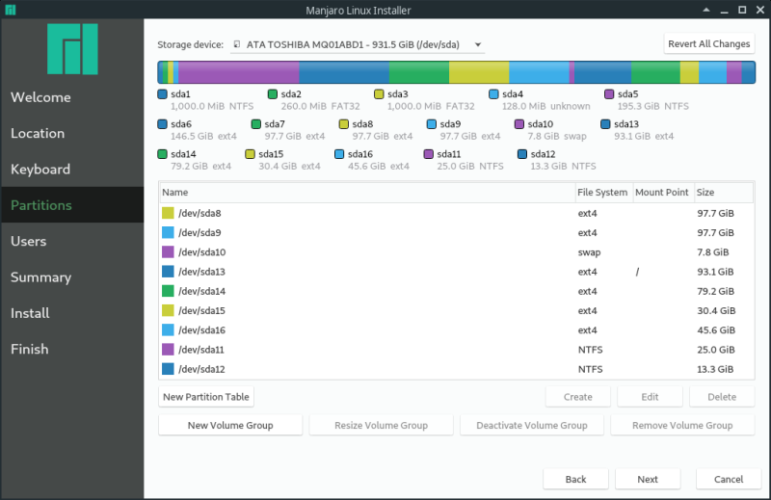
Task: Click the sda12 legend color swatch
Action: (522, 154)
